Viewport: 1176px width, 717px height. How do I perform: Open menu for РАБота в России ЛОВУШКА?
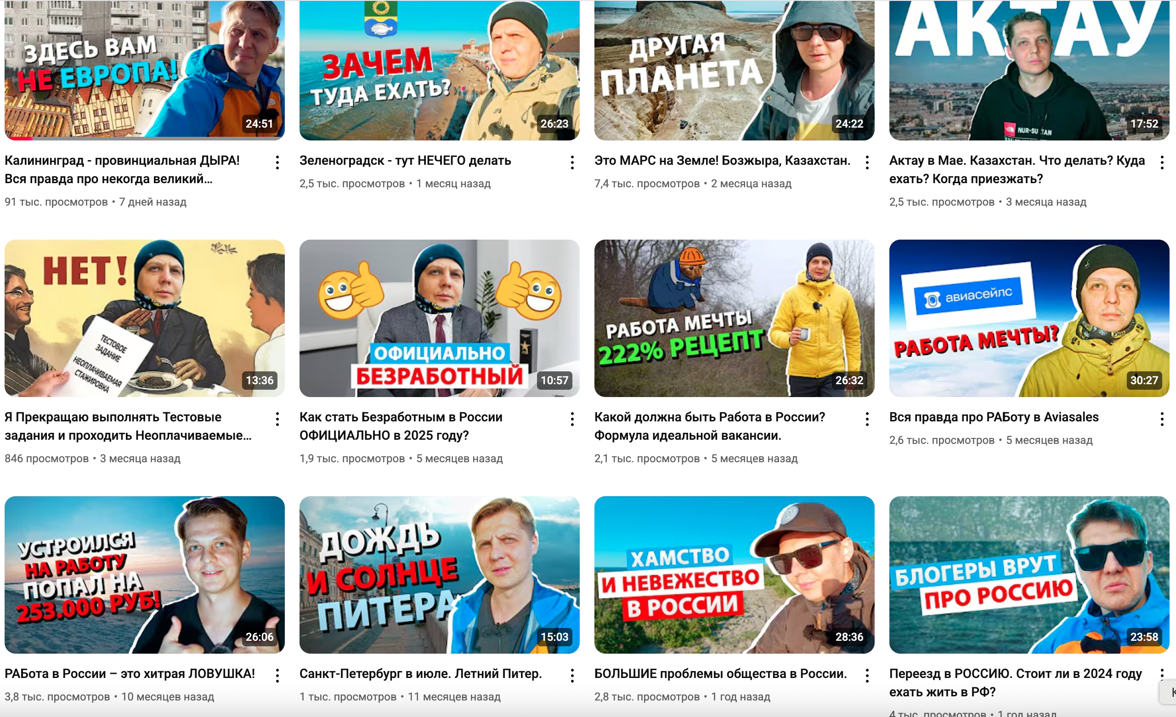[277, 676]
